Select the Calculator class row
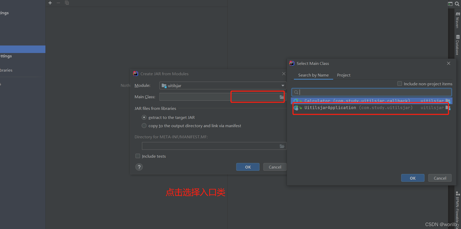The width and height of the screenshot is (461, 229). [372, 101]
